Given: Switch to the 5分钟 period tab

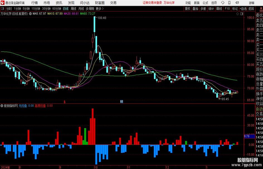Looking at the screenshot, I should pyautogui.click(x=26, y=9).
